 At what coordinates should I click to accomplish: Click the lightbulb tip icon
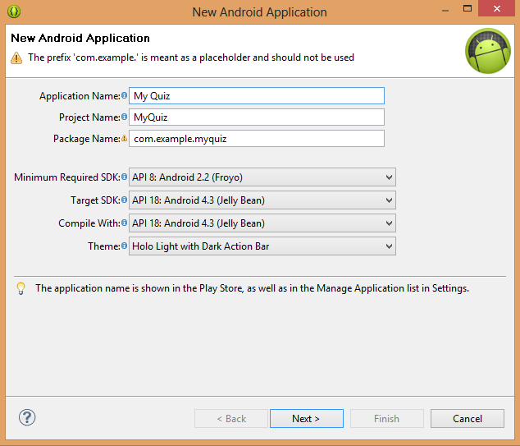21,288
